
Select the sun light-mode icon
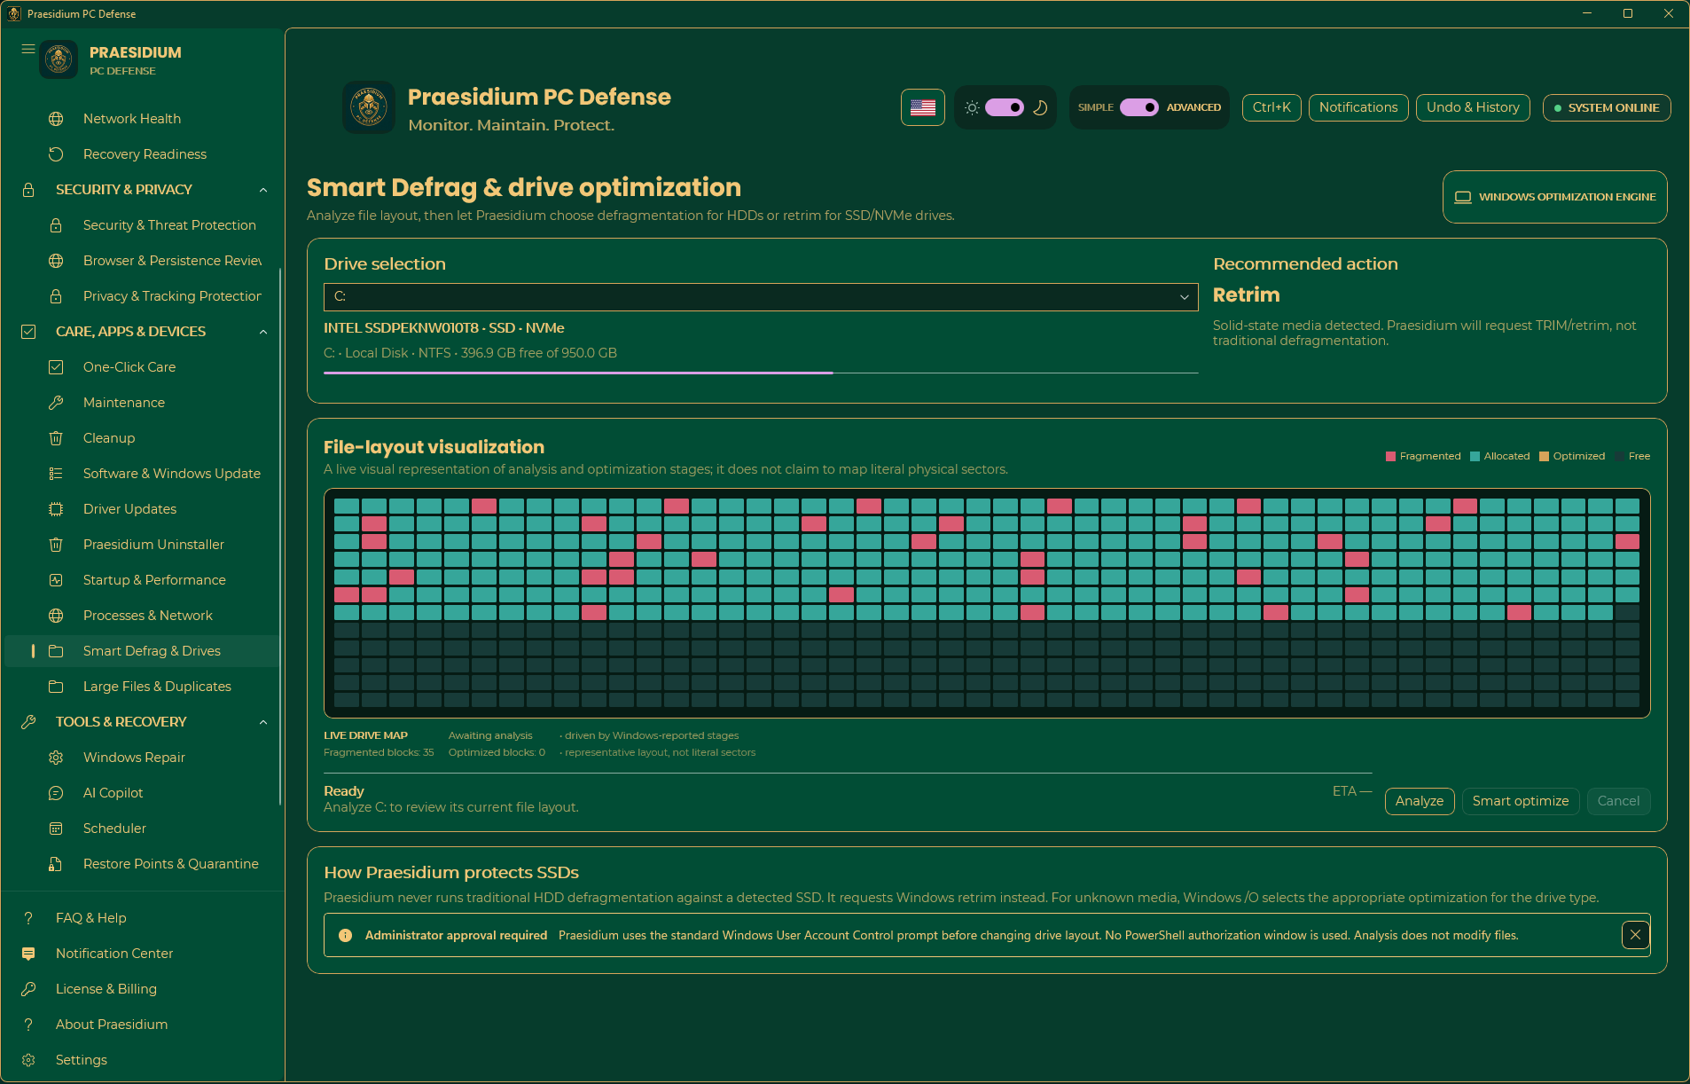[x=972, y=107]
